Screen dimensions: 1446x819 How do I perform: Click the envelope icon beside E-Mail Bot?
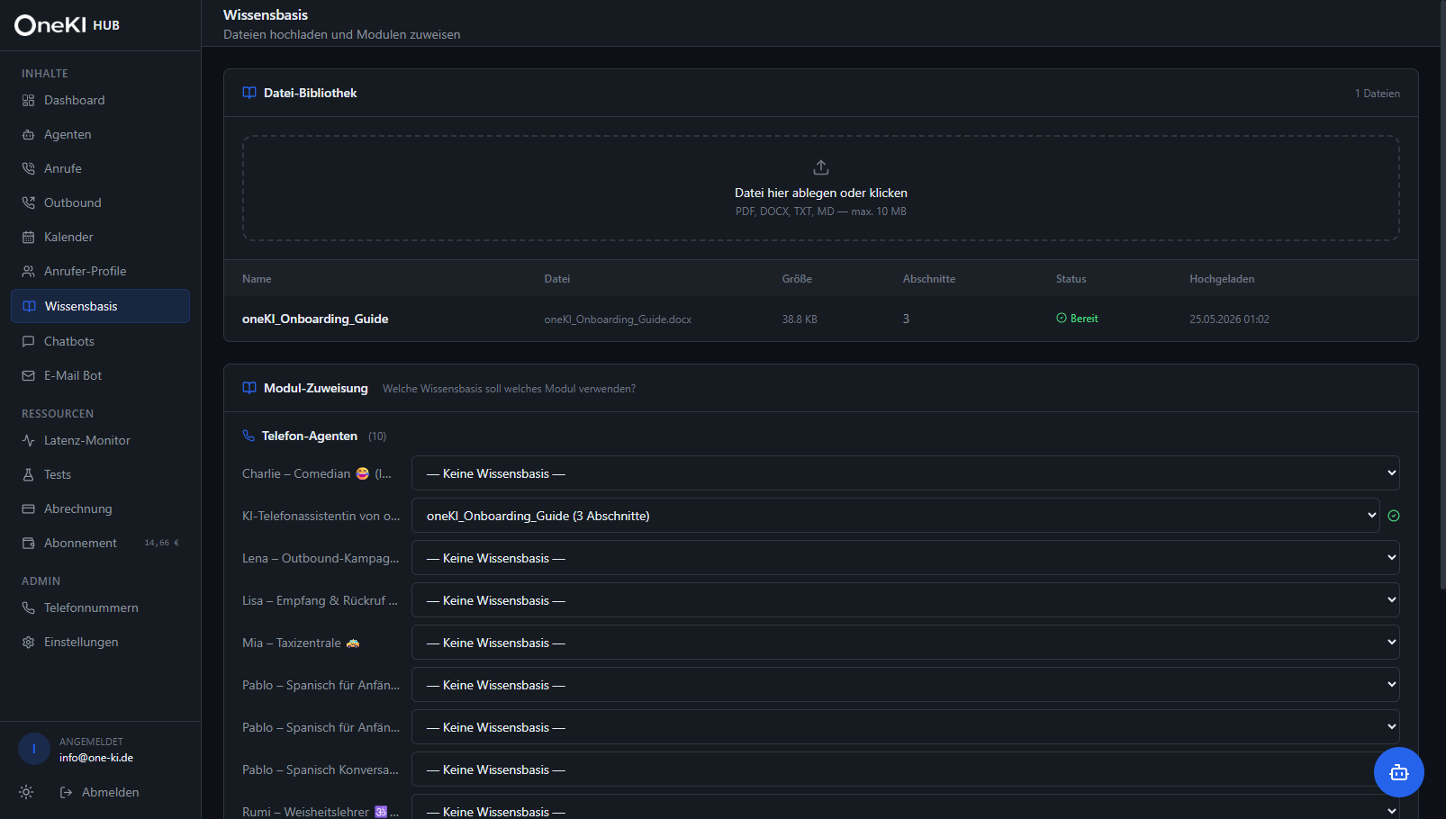pyautogui.click(x=28, y=376)
